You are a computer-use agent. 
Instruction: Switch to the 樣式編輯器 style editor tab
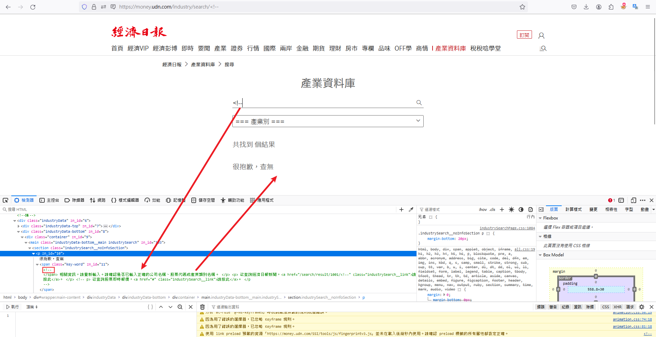tap(125, 200)
